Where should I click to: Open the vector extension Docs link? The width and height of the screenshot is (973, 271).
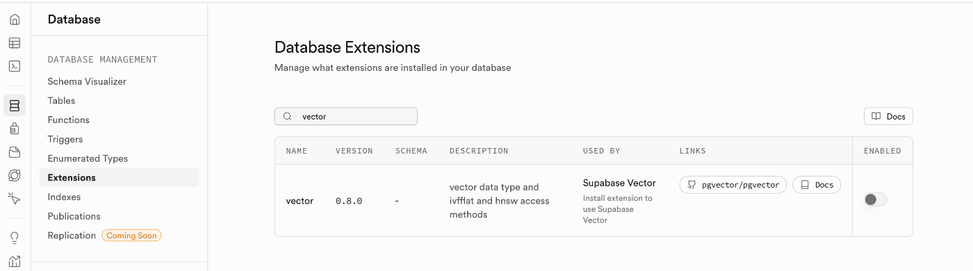tap(817, 185)
